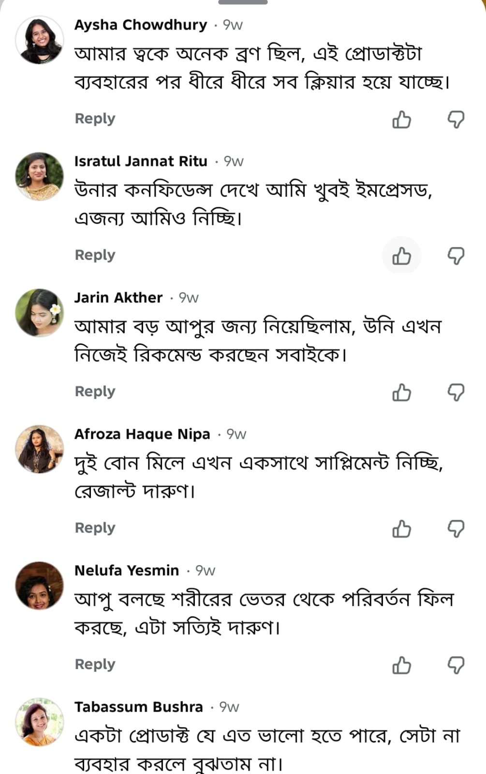Screen dimensions: 486x774
Task: Thumbs up Nelufa Yesmin's comment
Action: point(401,665)
